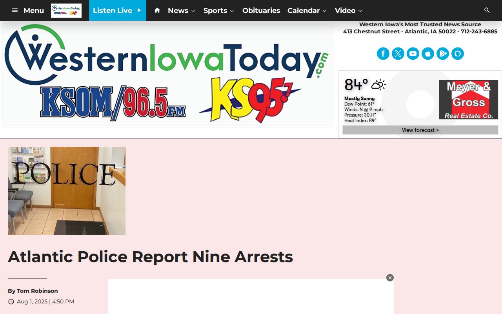This screenshot has width=502, height=314.
Task: Click the View forecast button
Action: click(420, 130)
